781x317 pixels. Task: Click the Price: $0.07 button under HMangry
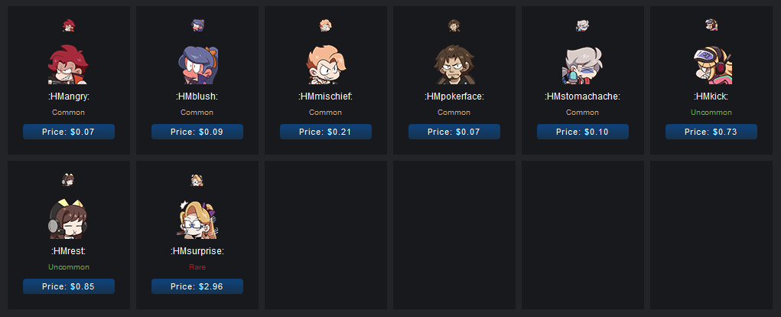pos(69,132)
